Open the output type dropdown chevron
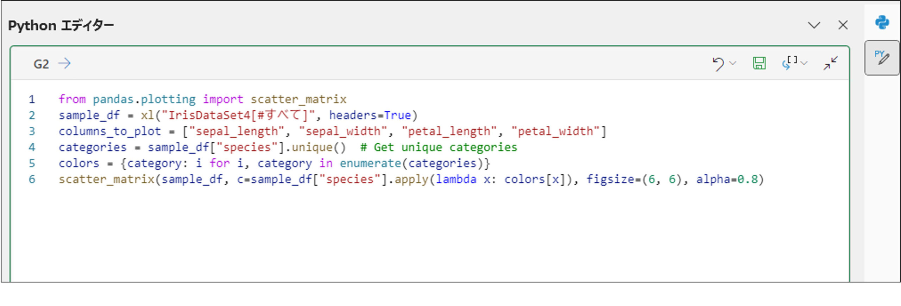 click(x=804, y=64)
